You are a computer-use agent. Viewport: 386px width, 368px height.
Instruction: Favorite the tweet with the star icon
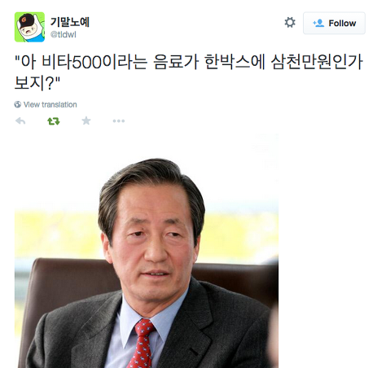point(86,120)
